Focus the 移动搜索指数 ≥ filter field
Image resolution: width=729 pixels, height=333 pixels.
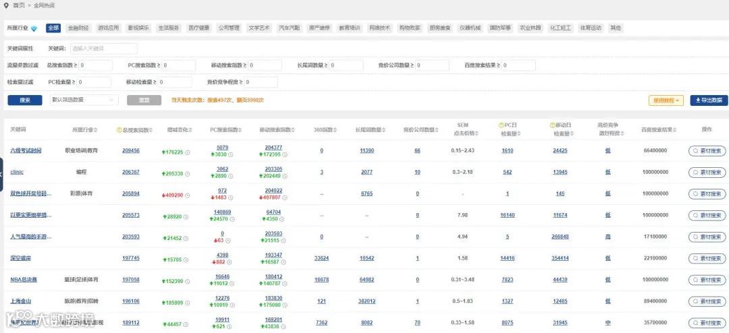(x=265, y=65)
